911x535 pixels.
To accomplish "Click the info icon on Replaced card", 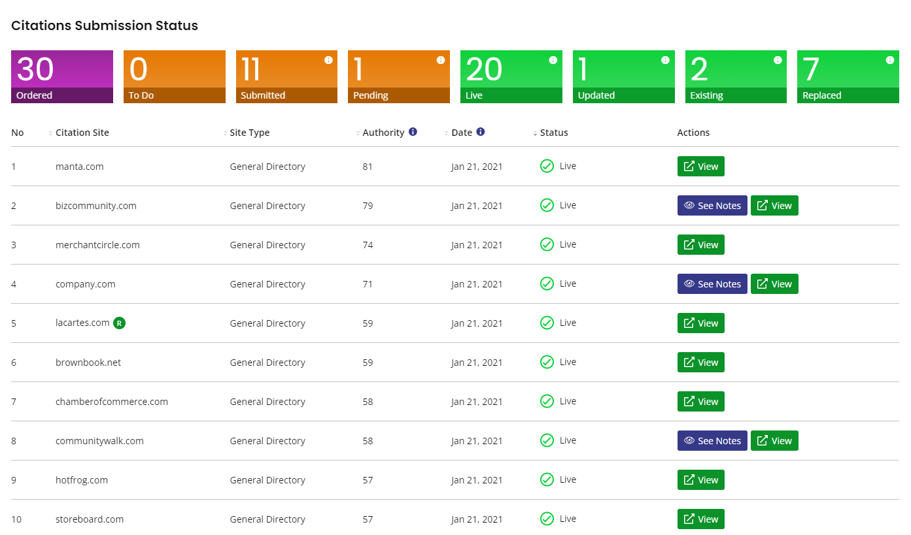I will 890,60.
